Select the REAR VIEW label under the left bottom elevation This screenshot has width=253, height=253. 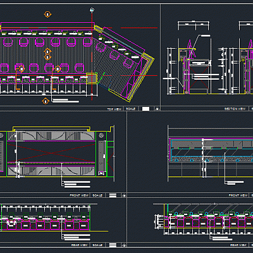80,245
